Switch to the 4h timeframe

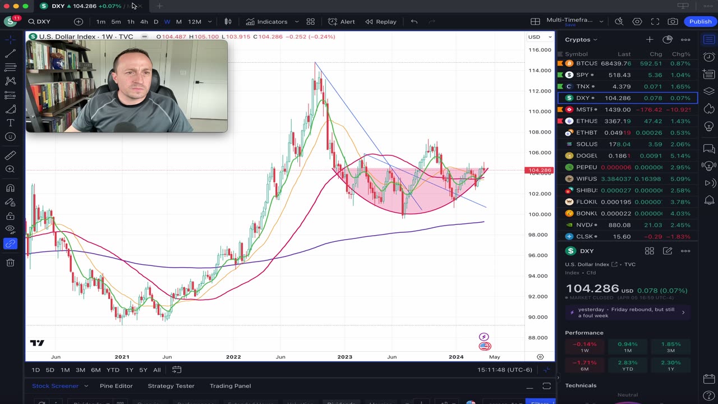pos(144,21)
